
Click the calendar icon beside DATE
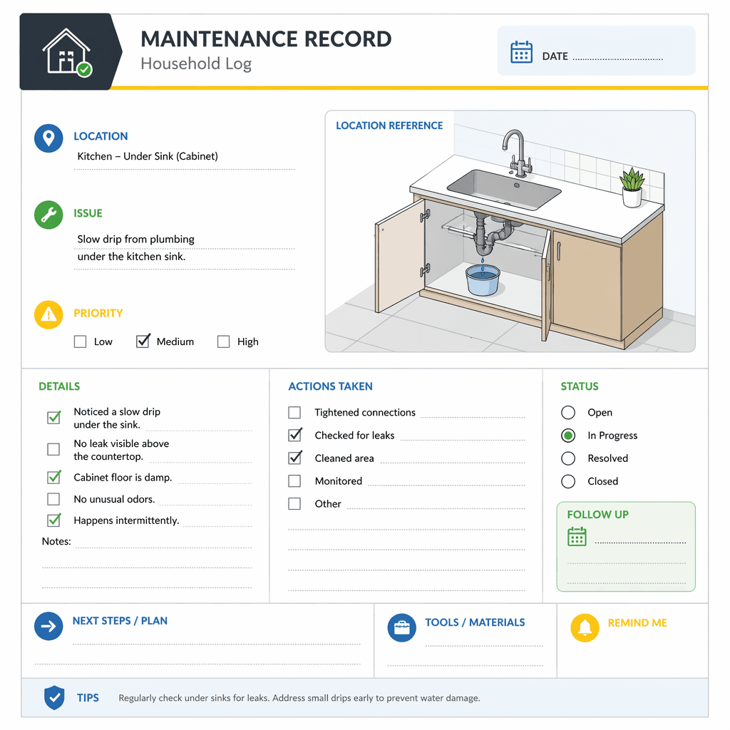click(521, 51)
